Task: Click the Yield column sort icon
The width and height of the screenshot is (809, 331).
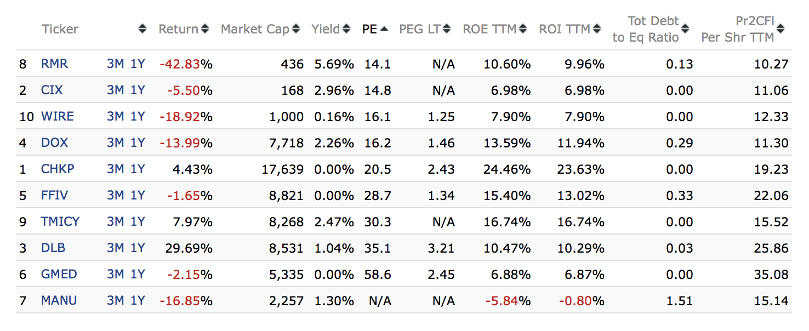Action: [x=346, y=29]
